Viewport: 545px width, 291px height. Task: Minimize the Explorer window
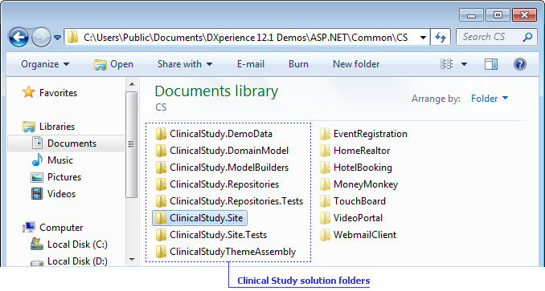pos(471,15)
